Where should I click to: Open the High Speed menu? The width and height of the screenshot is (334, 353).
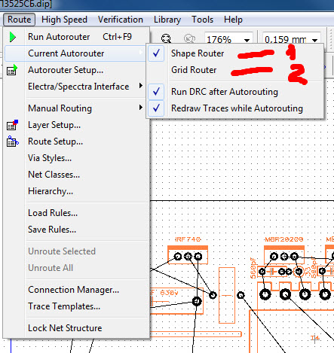(64, 20)
